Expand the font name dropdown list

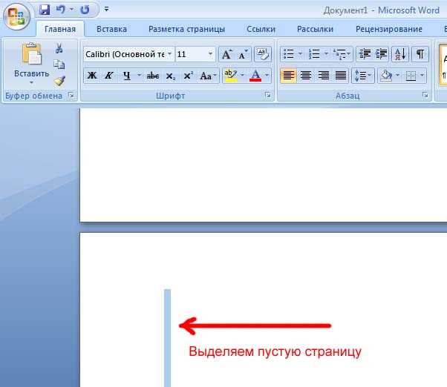pyautogui.click(x=170, y=53)
